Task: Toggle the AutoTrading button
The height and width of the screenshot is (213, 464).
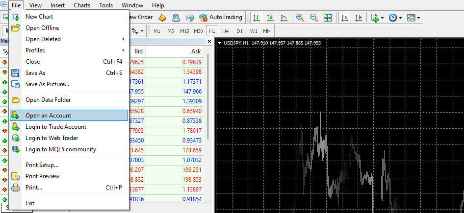Action: [x=221, y=17]
